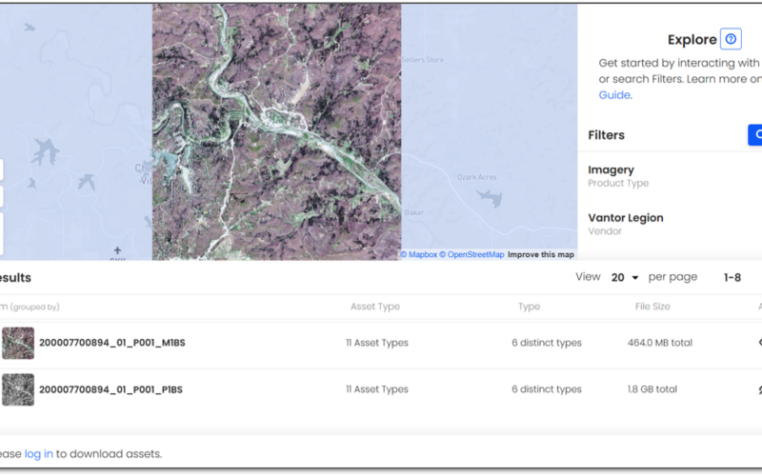Open the 20 per page dropdown
The image size is (762, 476).
625,277
